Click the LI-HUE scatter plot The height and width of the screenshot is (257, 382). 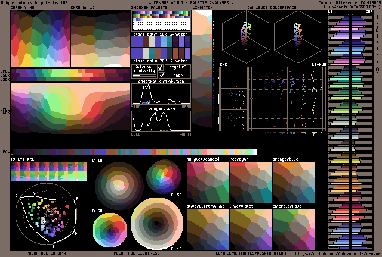click(x=287, y=99)
